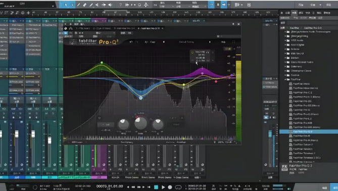Click the blue EQ band node
The width and height of the screenshot is (338, 191).
141,98
